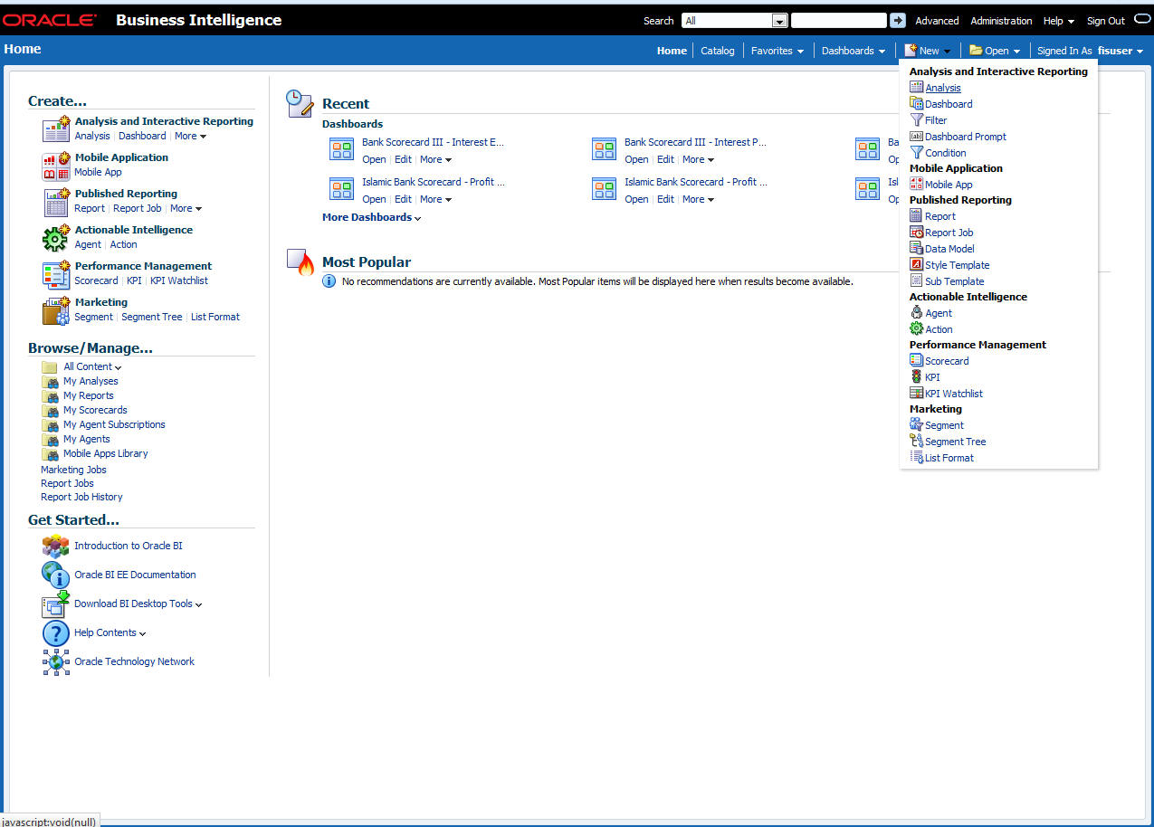Open Report Job History
This screenshot has width=1154, height=827.
[x=81, y=497]
